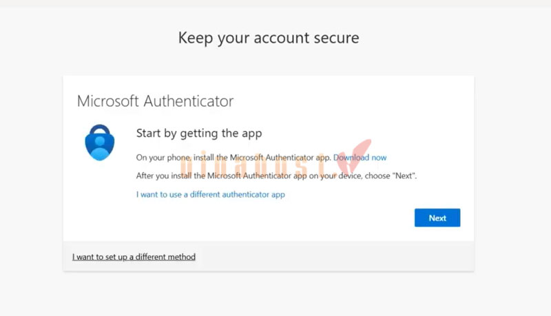Click the word "app" in the subheading

click(251, 133)
